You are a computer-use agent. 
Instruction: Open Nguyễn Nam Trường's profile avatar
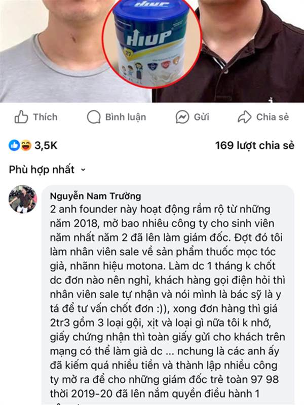coord(23,199)
